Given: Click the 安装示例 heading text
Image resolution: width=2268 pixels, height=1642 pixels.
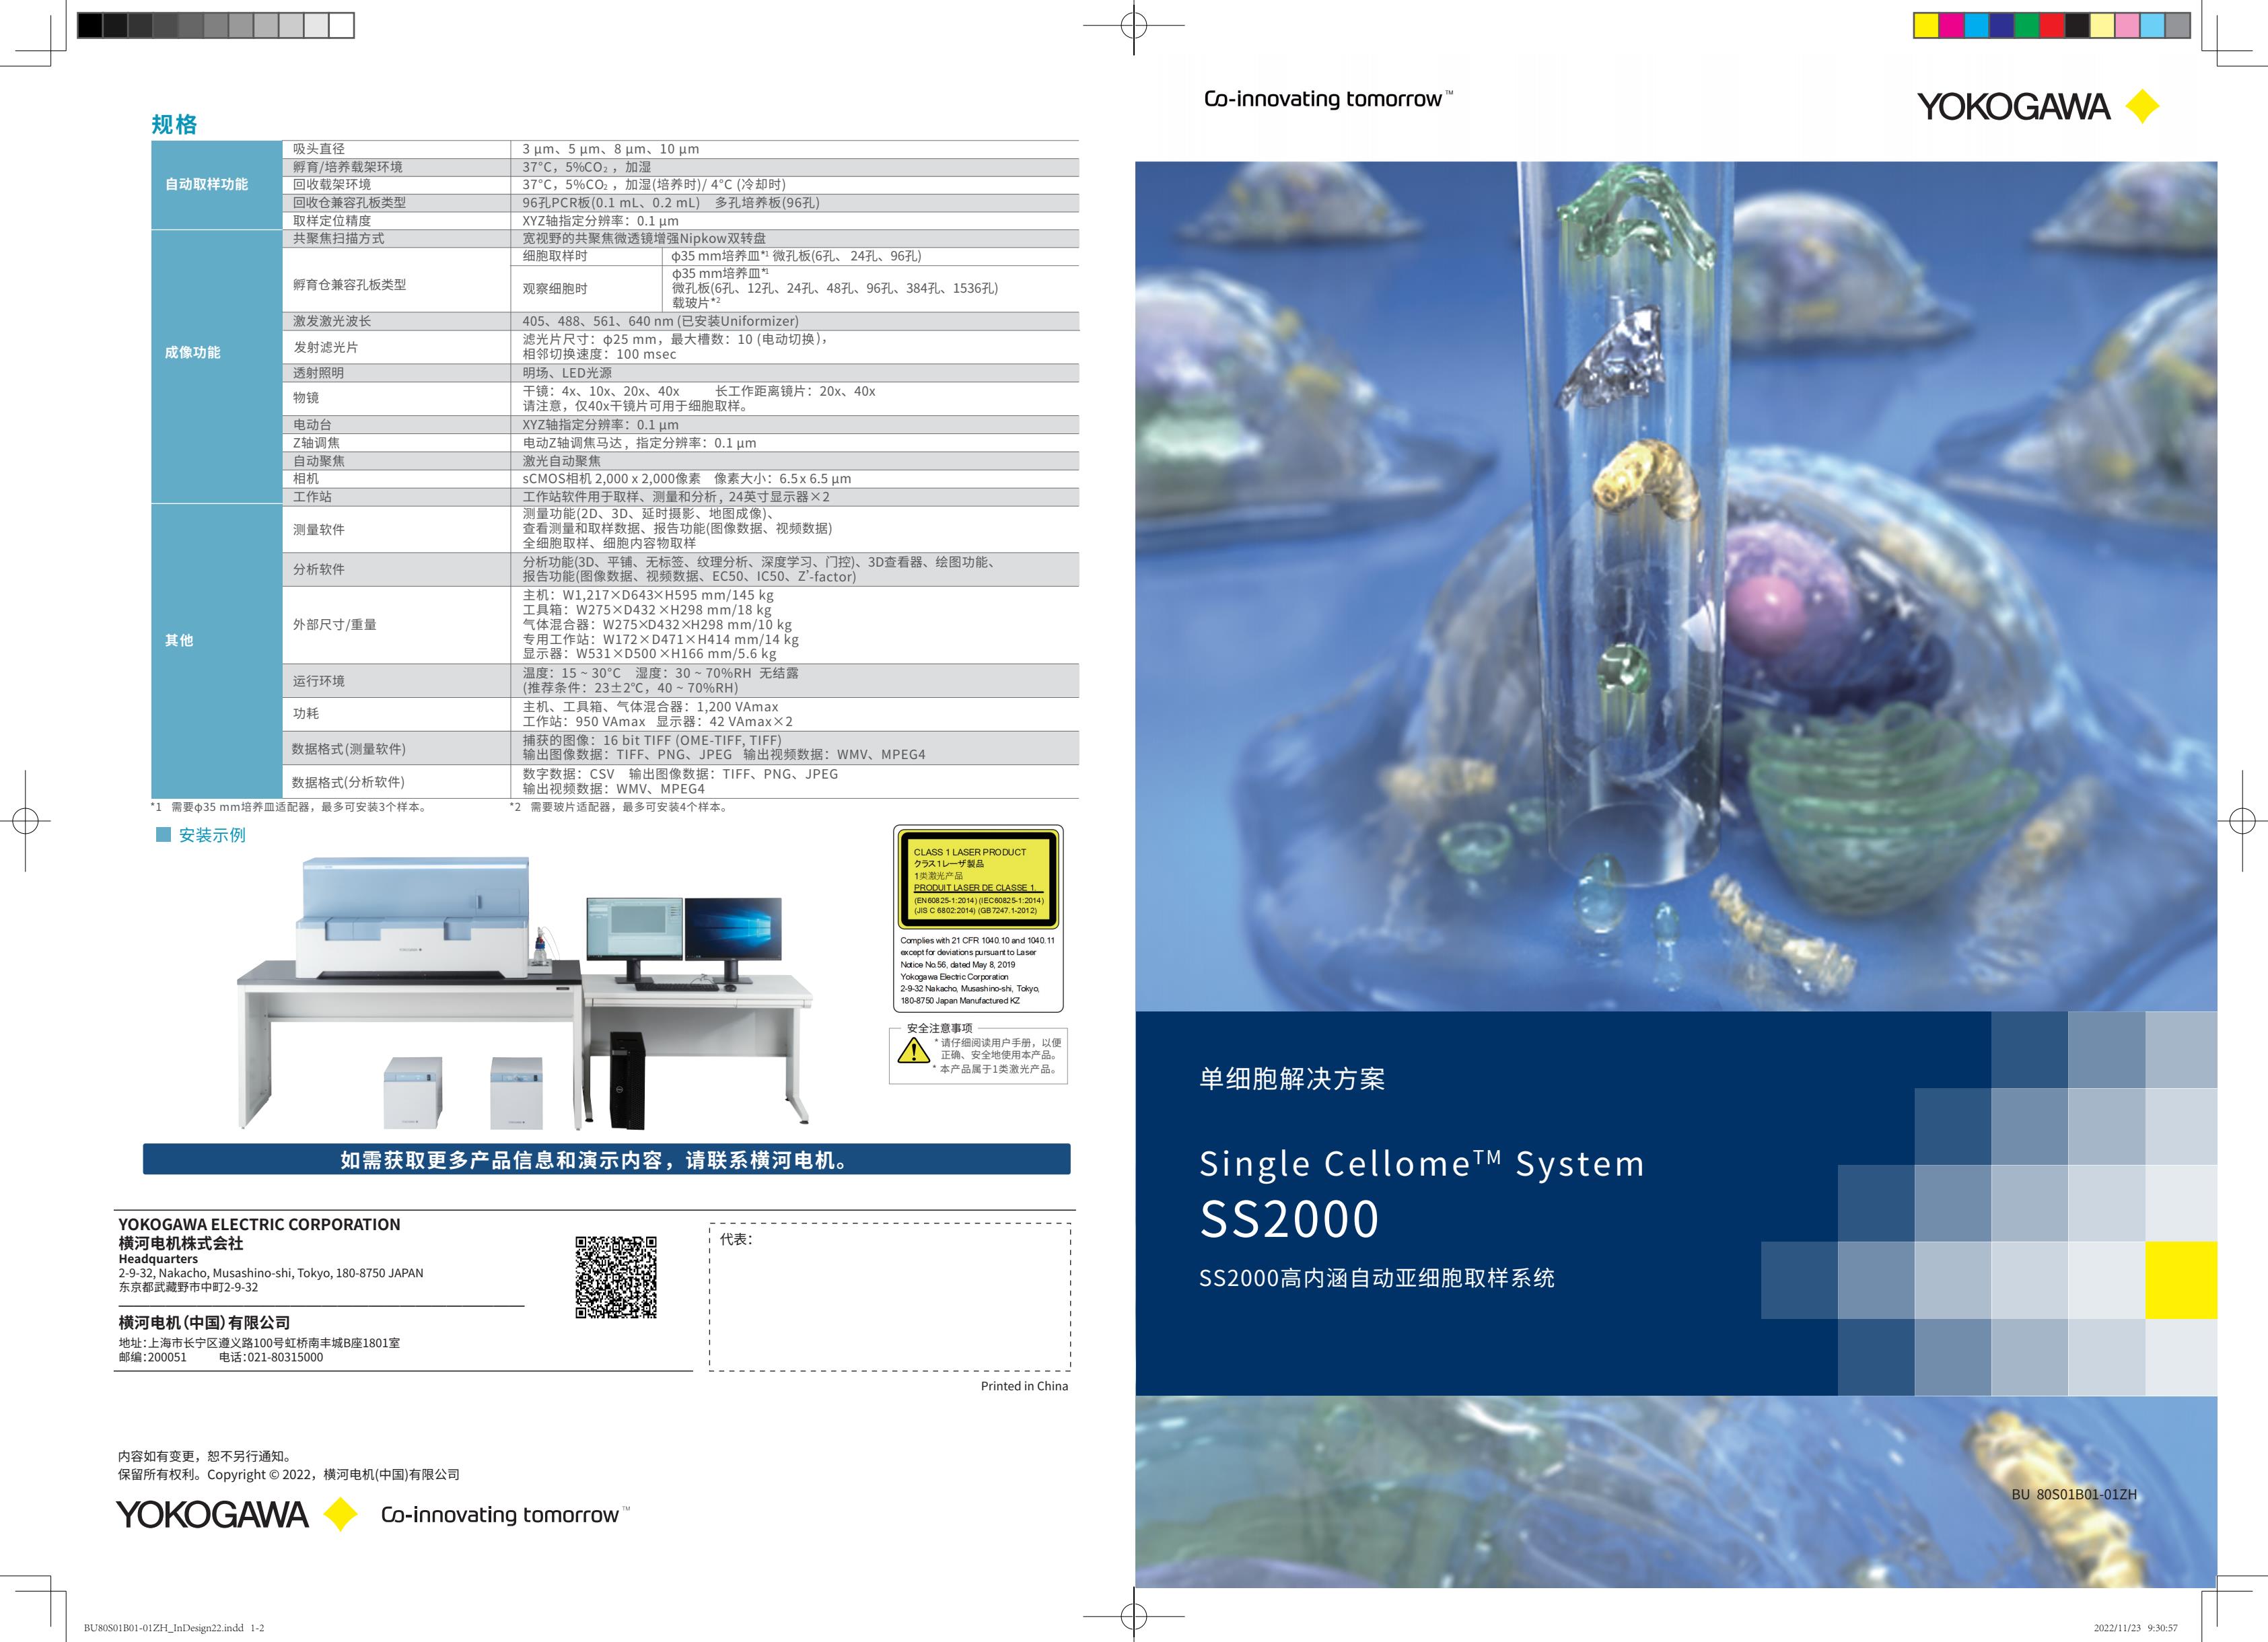Looking at the screenshot, I should coord(212,835).
